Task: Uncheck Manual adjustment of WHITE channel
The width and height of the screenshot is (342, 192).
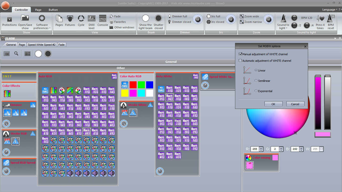Action: (x=240, y=54)
